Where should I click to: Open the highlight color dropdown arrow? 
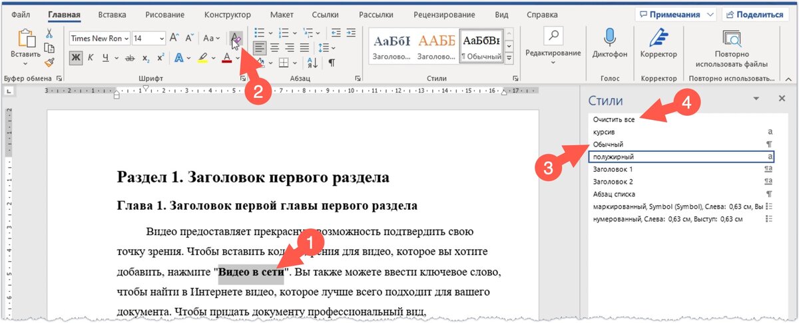214,58
